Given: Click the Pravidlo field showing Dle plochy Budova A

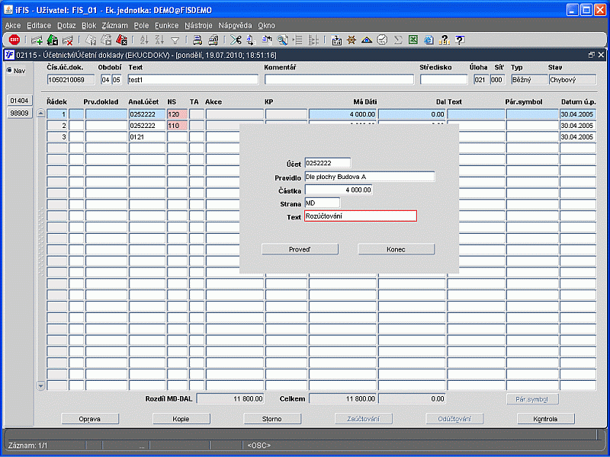Looking at the screenshot, I should click(x=370, y=177).
